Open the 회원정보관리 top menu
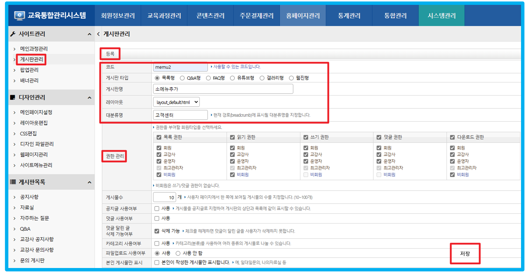Screen dimensions: 528x276 [x=118, y=16]
